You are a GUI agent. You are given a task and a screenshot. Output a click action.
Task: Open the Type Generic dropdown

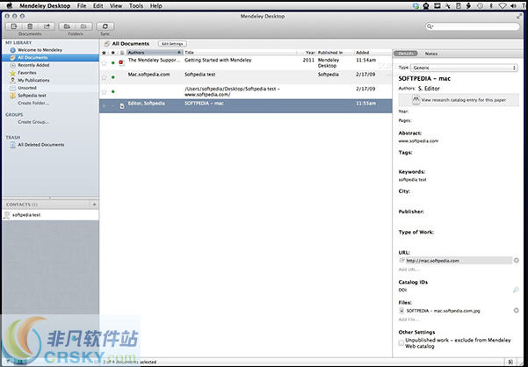[x=464, y=68]
